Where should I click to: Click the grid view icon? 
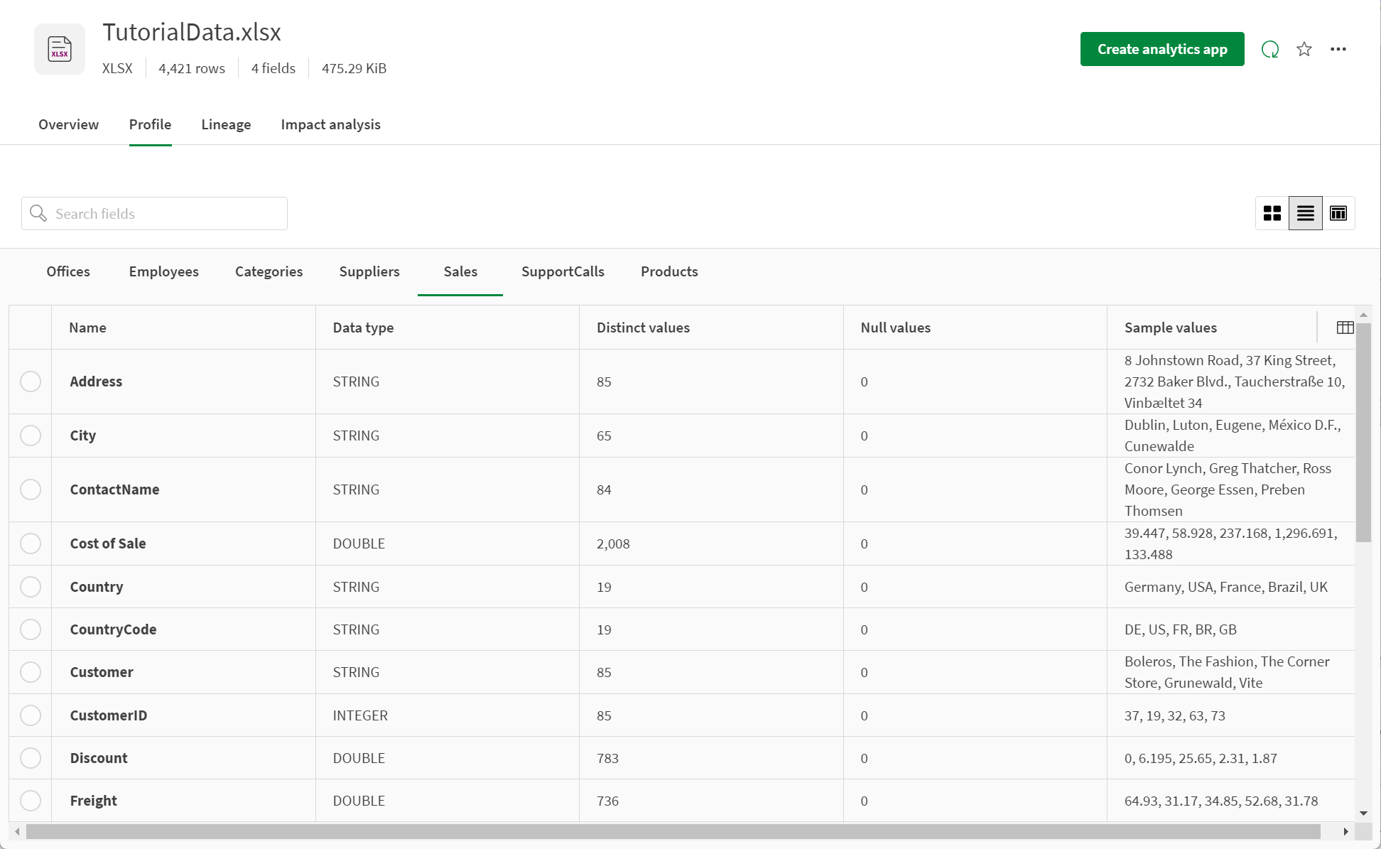tap(1272, 213)
